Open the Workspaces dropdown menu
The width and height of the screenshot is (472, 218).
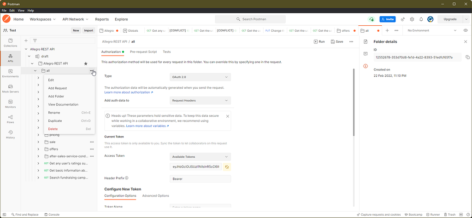click(43, 19)
